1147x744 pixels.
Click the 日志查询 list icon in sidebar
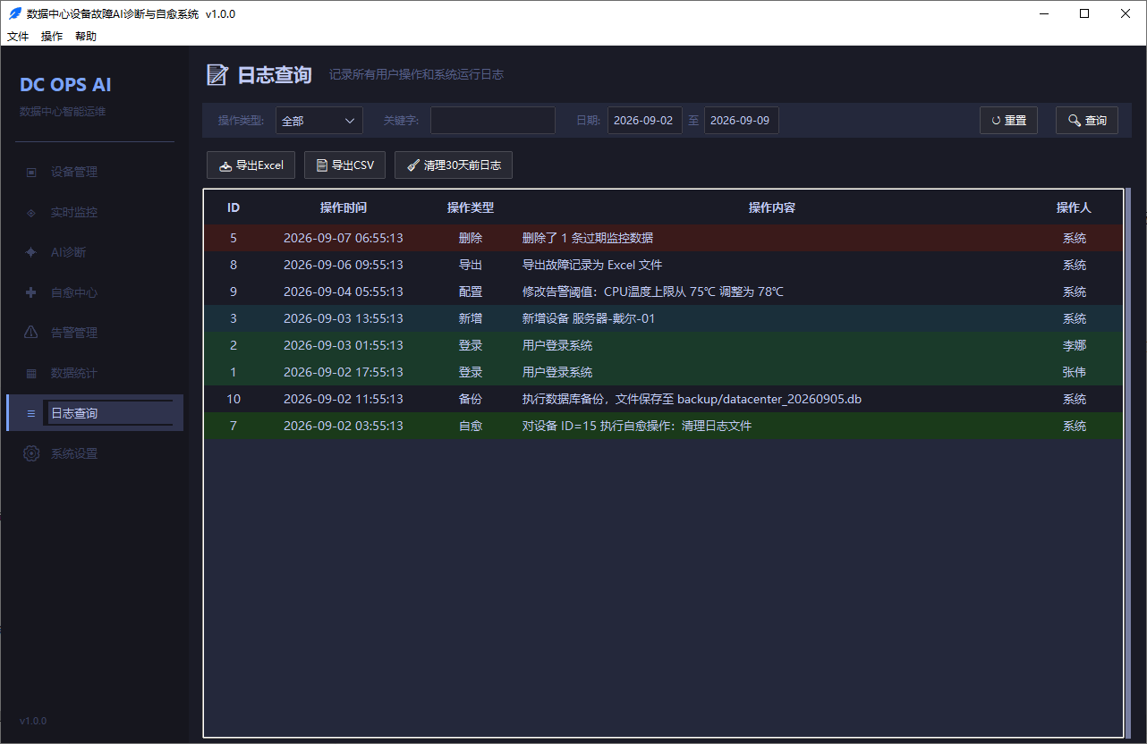[x=31, y=413]
